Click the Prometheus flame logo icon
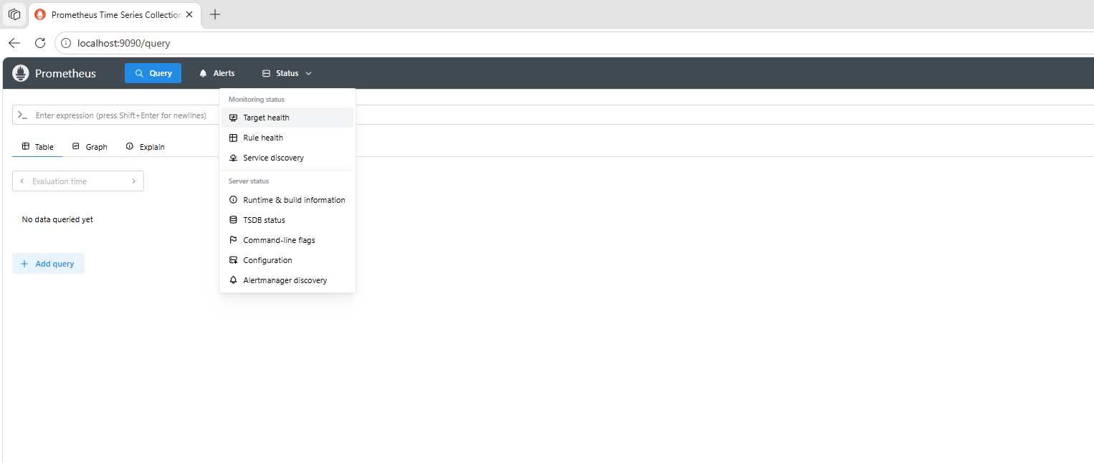The width and height of the screenshot is (1094, 463). pyautogui.click(x=21, y=73)
